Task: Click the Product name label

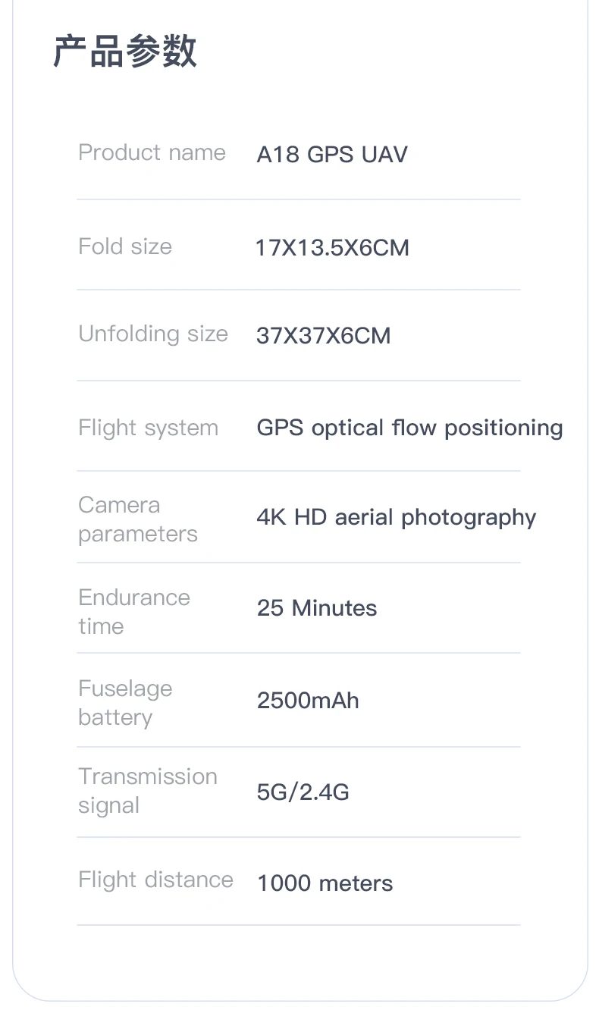Action: pos(152,152)
